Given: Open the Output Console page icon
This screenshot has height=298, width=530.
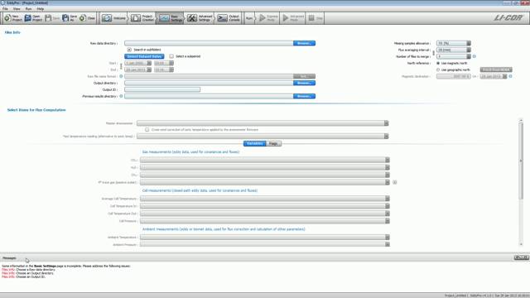Looking at the screenshot, I should pos(222,18).
